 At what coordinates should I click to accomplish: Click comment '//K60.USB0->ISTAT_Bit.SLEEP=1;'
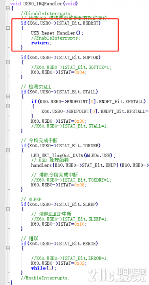pyautogui.click(x=70, y=219)
